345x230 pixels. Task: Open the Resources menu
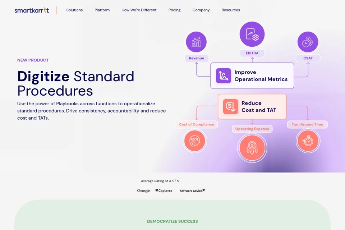[231, 10]
